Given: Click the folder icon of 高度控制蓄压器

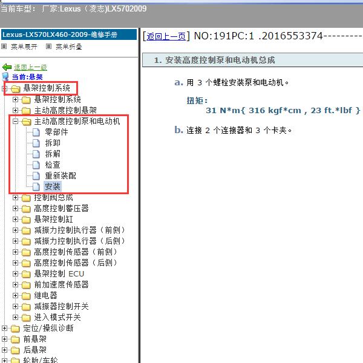Looking at the screenshot, I should [x=26, y=209].
